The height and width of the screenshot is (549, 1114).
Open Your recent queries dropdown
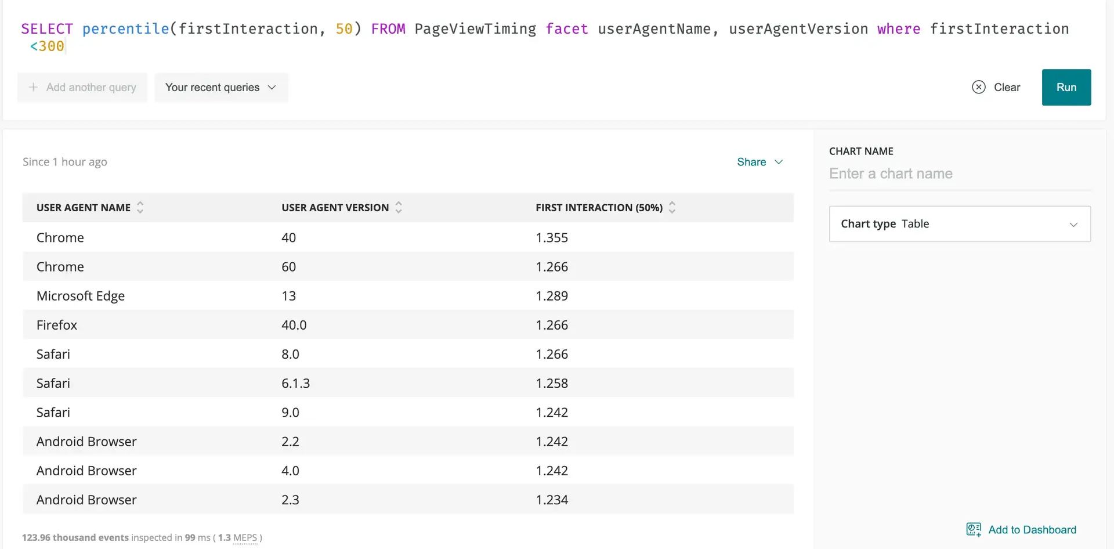[x=221, y=87]
